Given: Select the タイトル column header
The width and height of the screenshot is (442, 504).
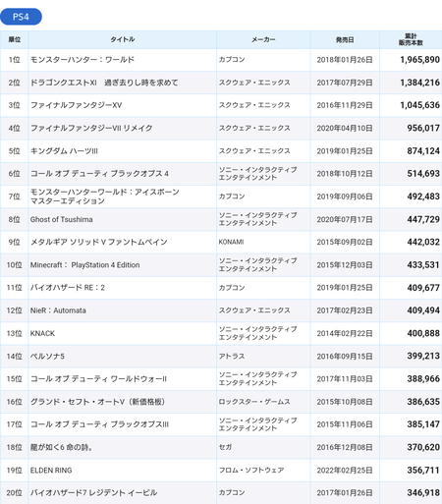Looking at the screenshot, I should (122, 39).
